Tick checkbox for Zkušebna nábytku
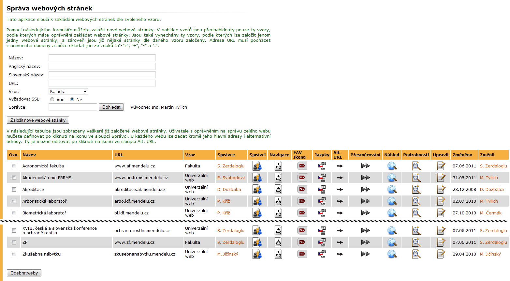Viewport: 510px width, 281px height. point(14,254)
